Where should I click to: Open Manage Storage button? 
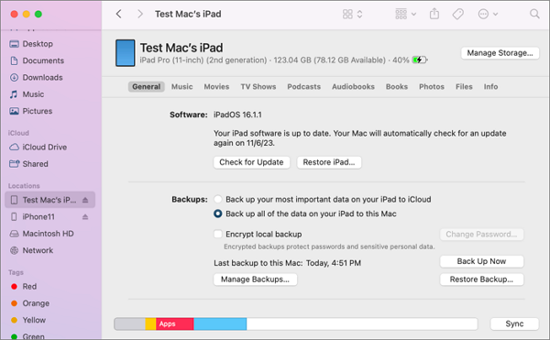click(x=500, y=53)
